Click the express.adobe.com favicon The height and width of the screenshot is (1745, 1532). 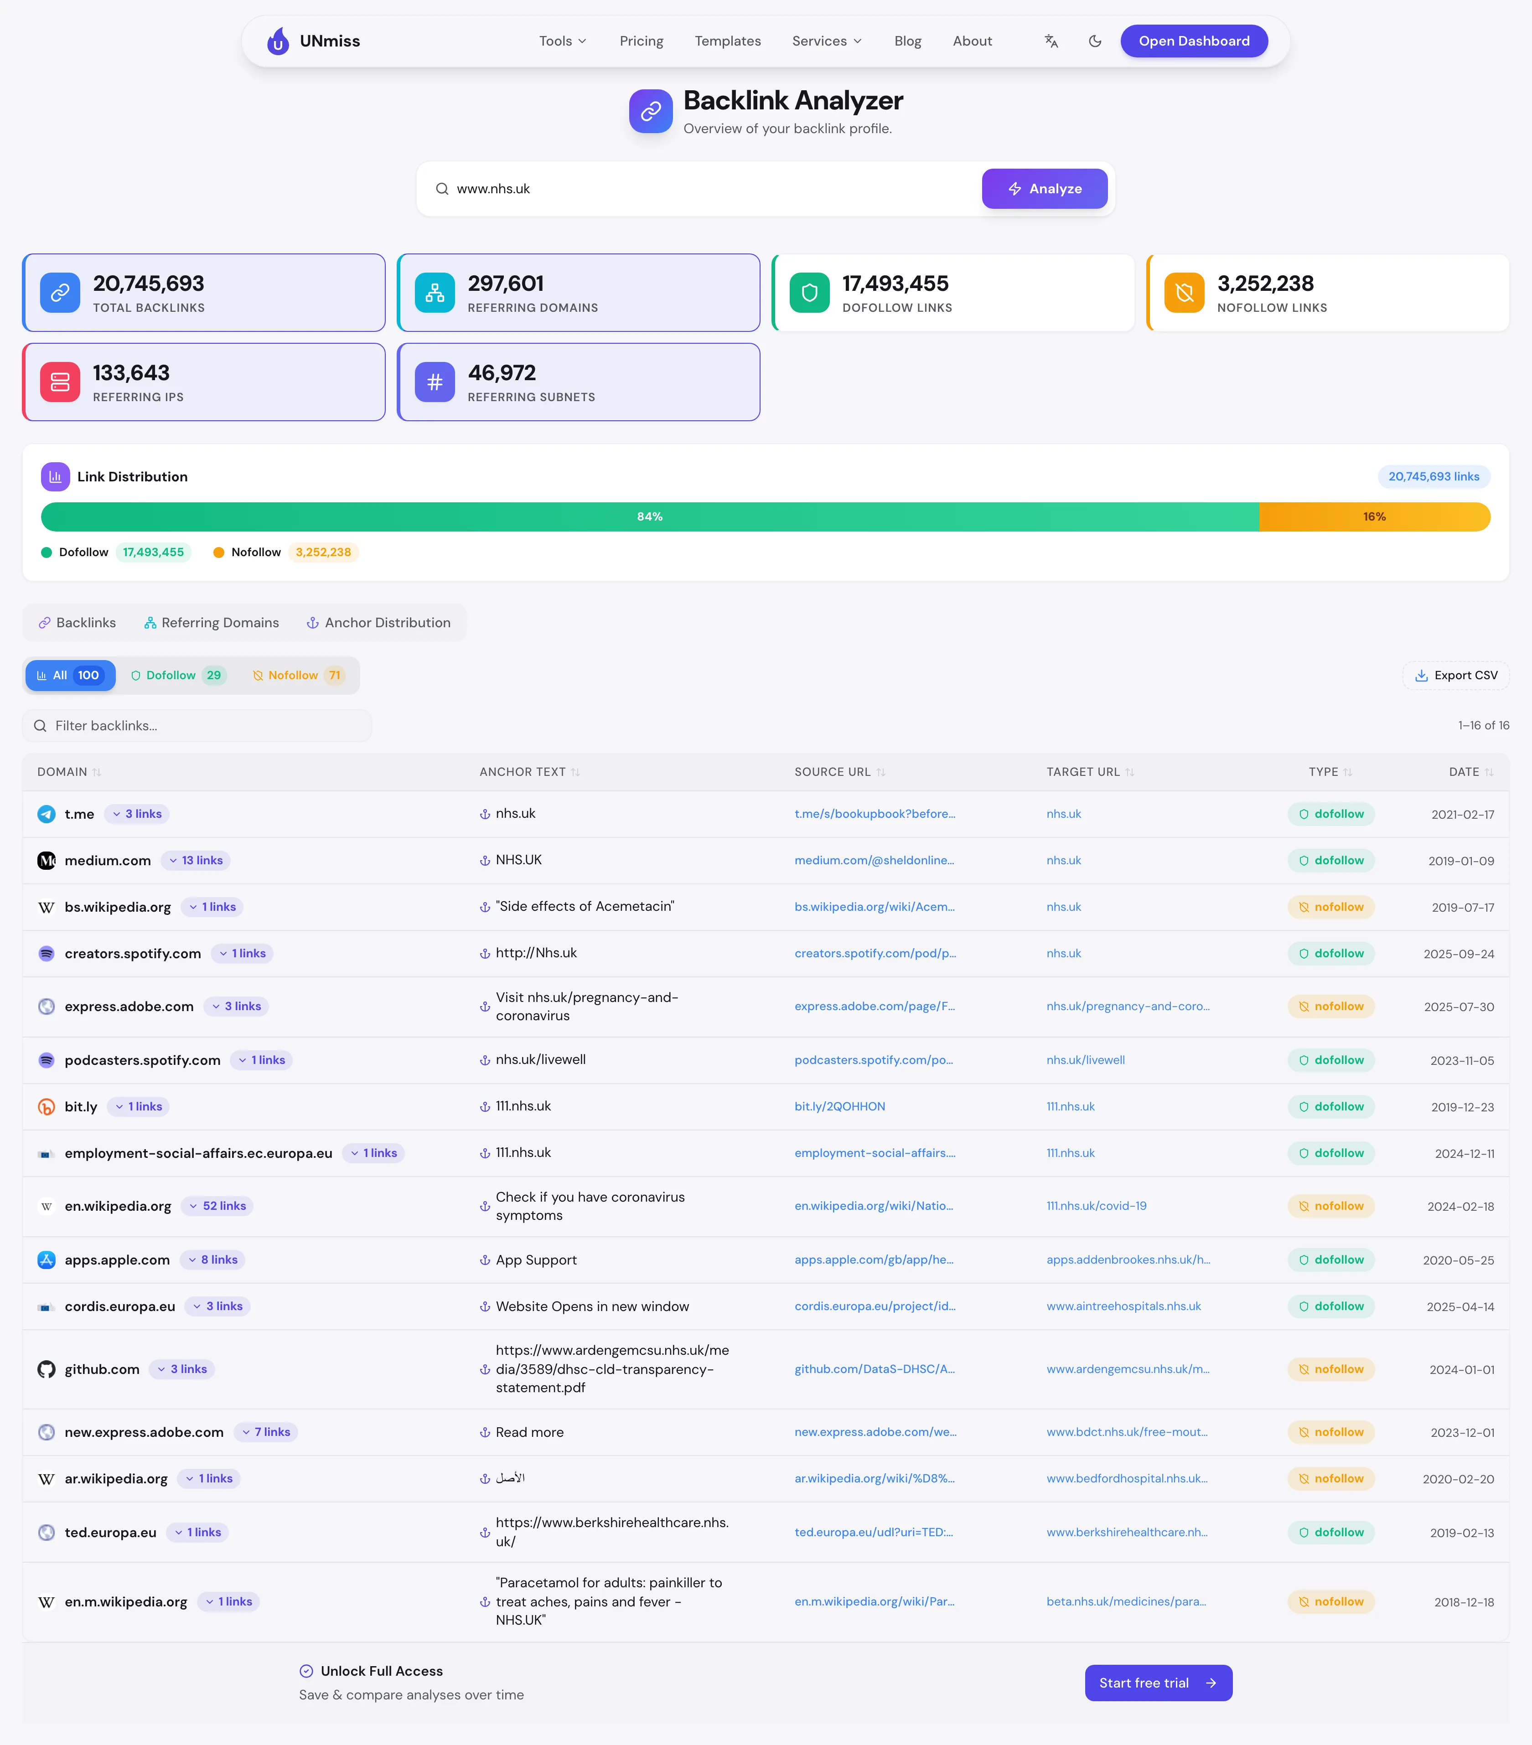point(46,1007)
